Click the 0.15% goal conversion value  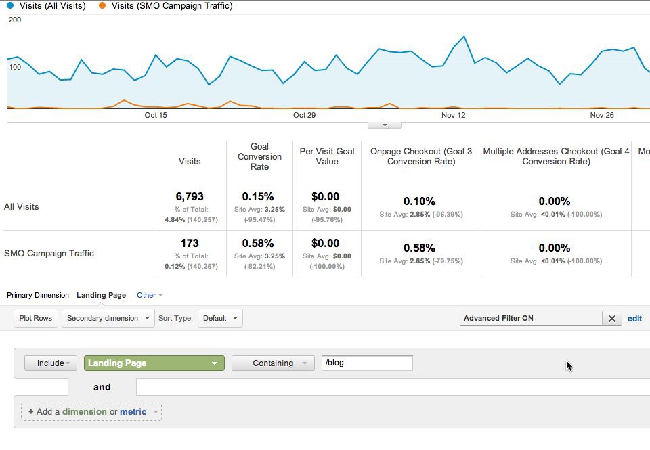(x=258, y=196)
